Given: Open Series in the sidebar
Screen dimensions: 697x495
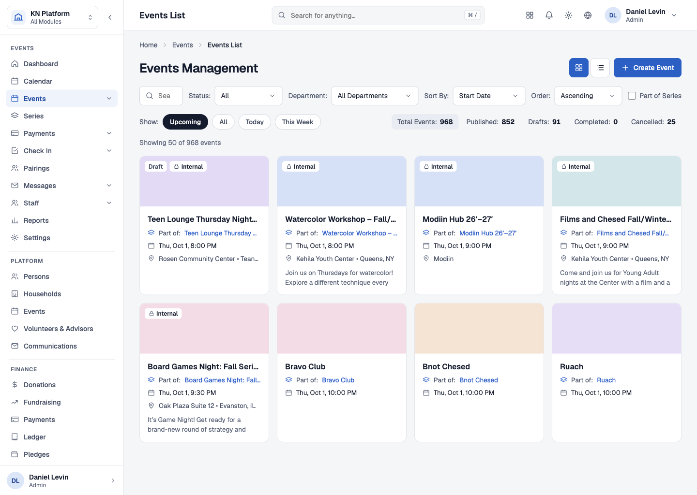Looking at the screenshot, I should pos(62,116).
